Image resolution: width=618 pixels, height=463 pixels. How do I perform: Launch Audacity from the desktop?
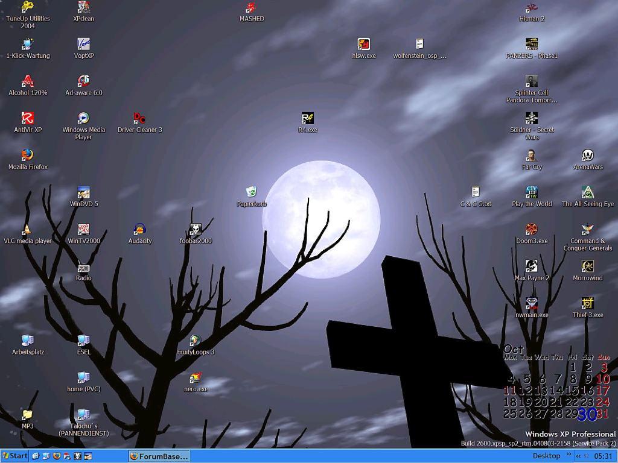pyautogui.click(x=139, y=234)
